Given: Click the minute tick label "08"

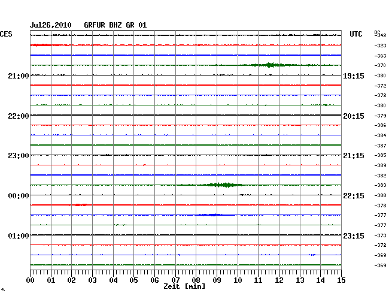Looking at the screenshot, I should point(196,280).
